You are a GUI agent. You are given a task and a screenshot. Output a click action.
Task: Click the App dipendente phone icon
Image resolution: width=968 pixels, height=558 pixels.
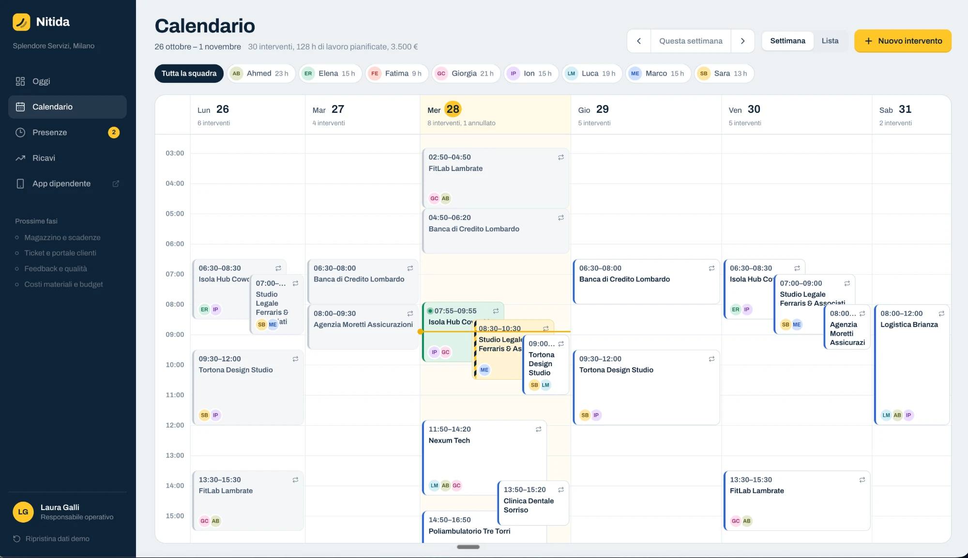coord(20,184)
